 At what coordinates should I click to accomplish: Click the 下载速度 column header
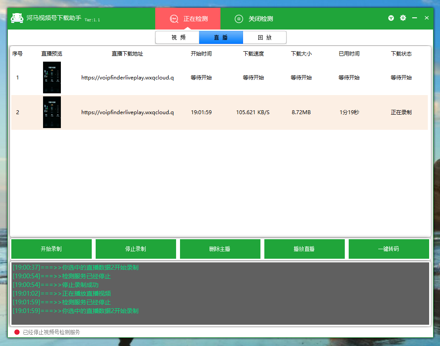point(253,54)
